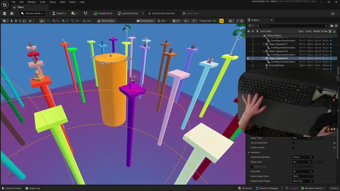Screen dimensions: 340x191
Task: Open the team collaboration users icon menu
Action: (x=334, y=13)
